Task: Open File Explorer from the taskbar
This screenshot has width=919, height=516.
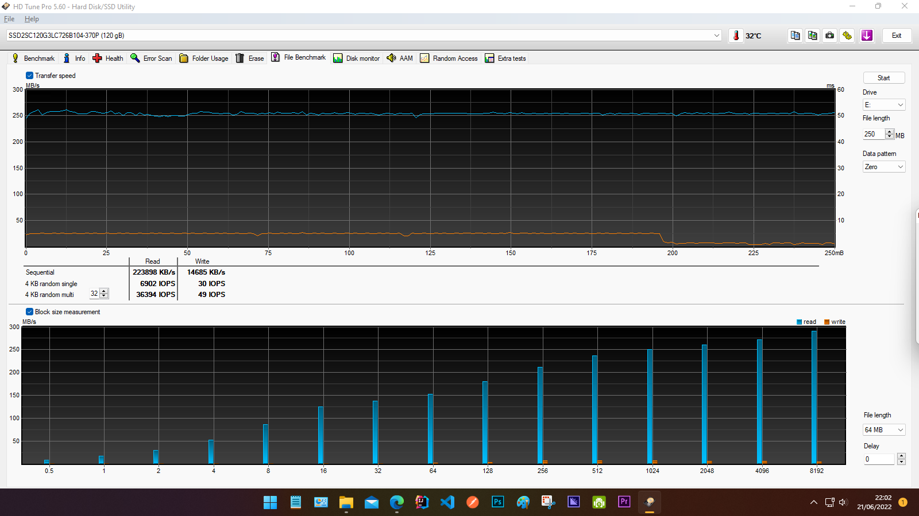Action: coord(346,502)
